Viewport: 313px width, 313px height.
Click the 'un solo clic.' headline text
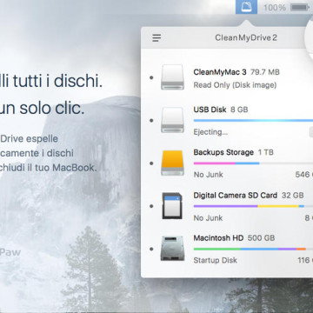pos(43,108)
